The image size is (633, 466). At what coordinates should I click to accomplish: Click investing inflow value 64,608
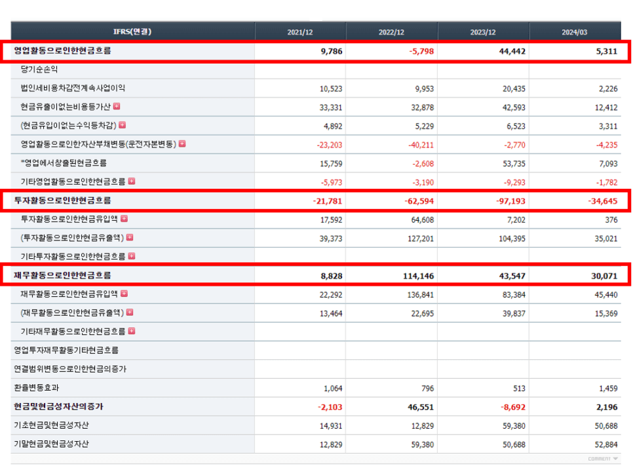coord(422,220)
